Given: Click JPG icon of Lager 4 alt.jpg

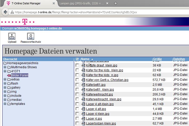Looking at the screenshot, I should [83, 109].
